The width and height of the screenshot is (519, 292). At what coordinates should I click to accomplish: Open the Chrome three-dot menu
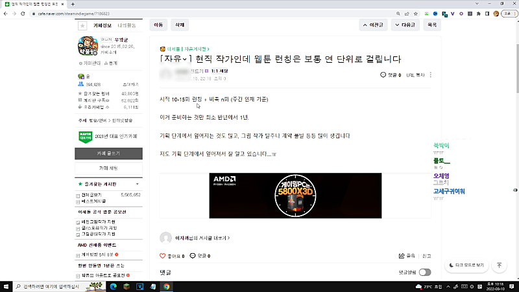click(x=515, y=14)
